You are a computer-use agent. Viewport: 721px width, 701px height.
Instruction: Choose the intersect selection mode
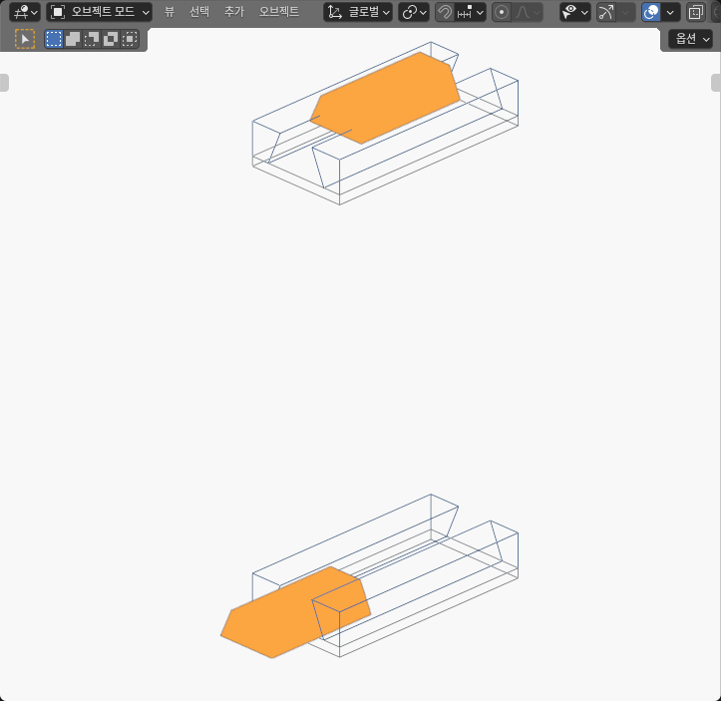point(130,39)
